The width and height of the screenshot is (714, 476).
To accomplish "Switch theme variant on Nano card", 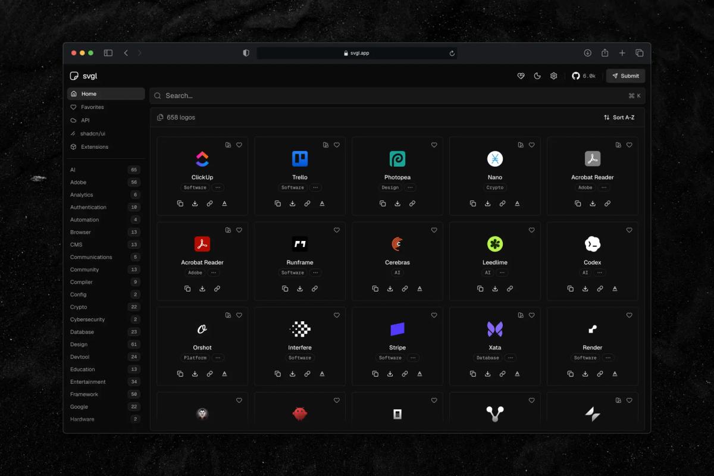I will tap(521, 145).
